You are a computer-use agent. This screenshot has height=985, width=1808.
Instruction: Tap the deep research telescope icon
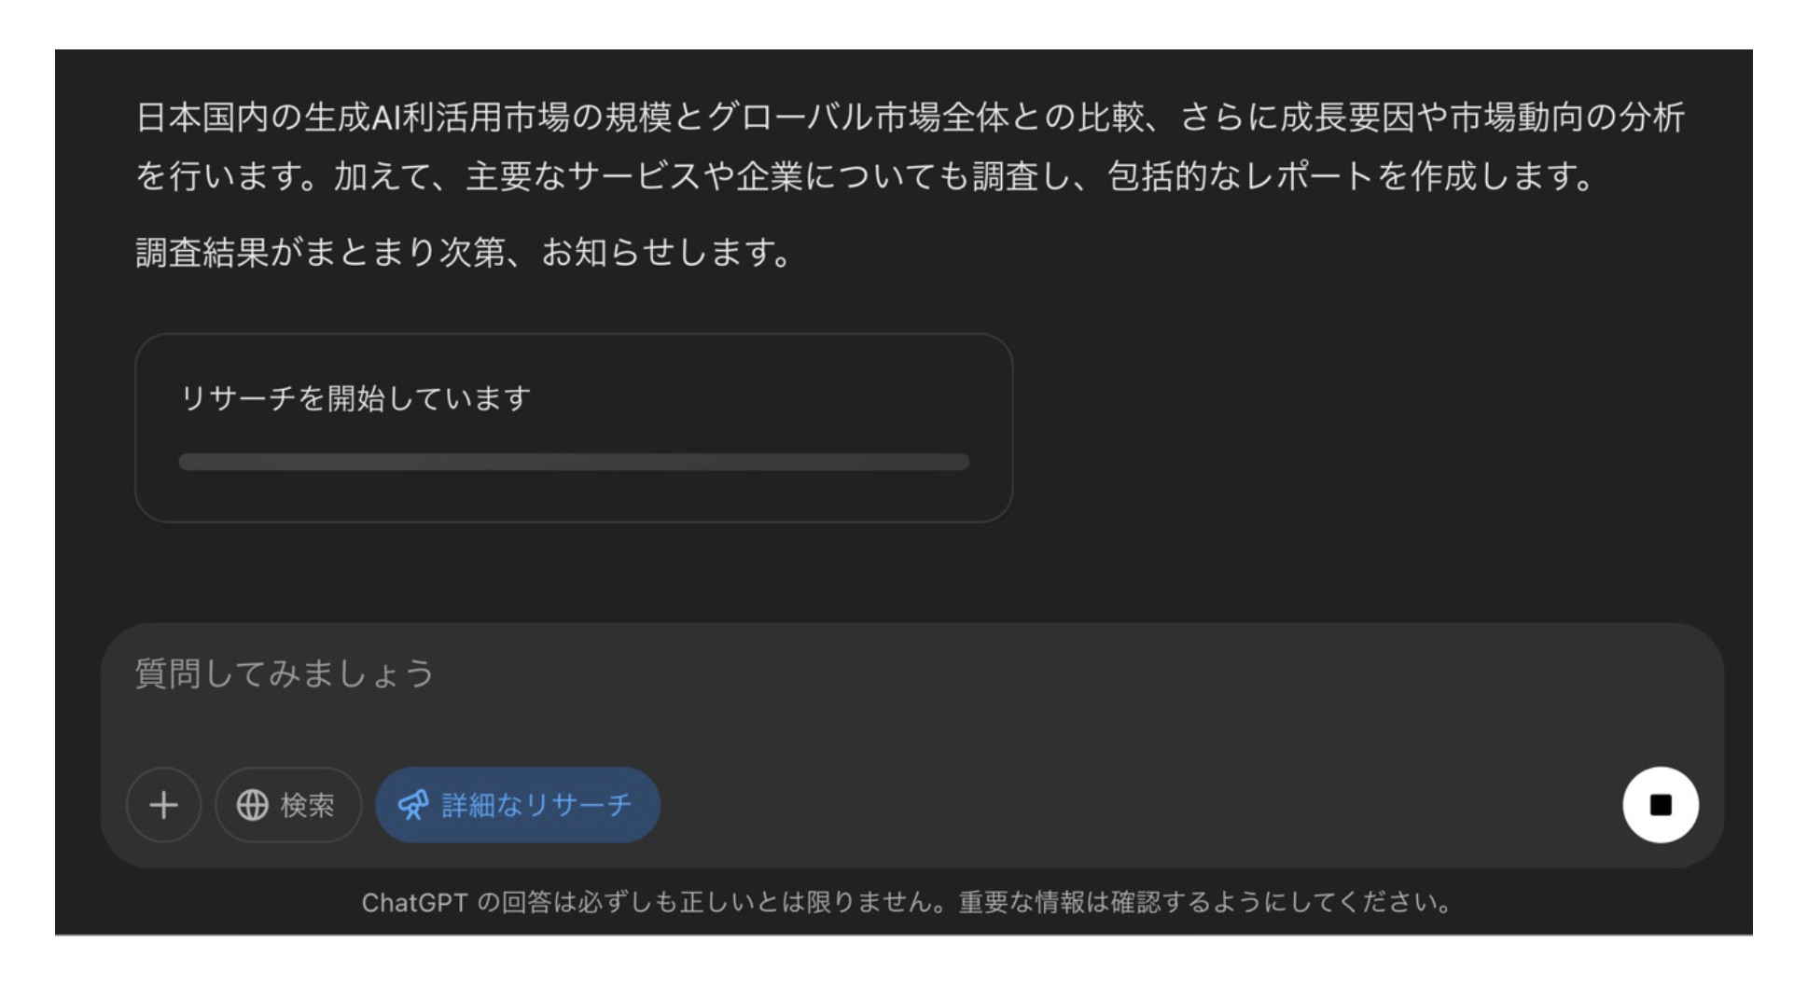click(413, 804)
